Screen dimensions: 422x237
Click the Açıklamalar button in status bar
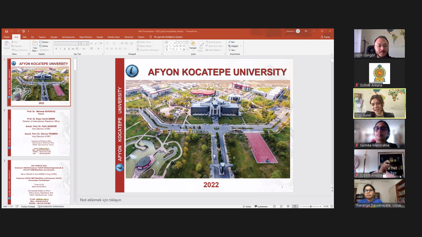click(261, 206)
